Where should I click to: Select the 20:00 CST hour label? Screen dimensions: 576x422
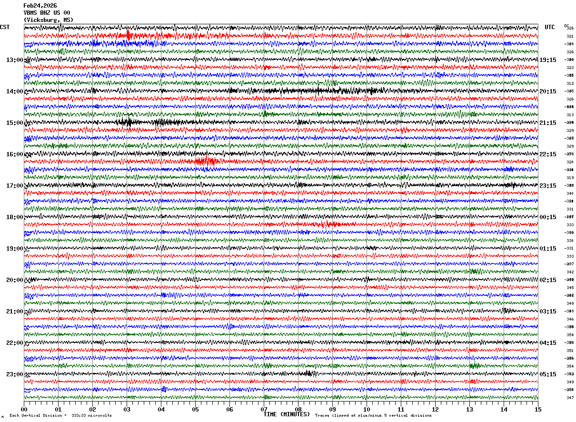[14, 280]
